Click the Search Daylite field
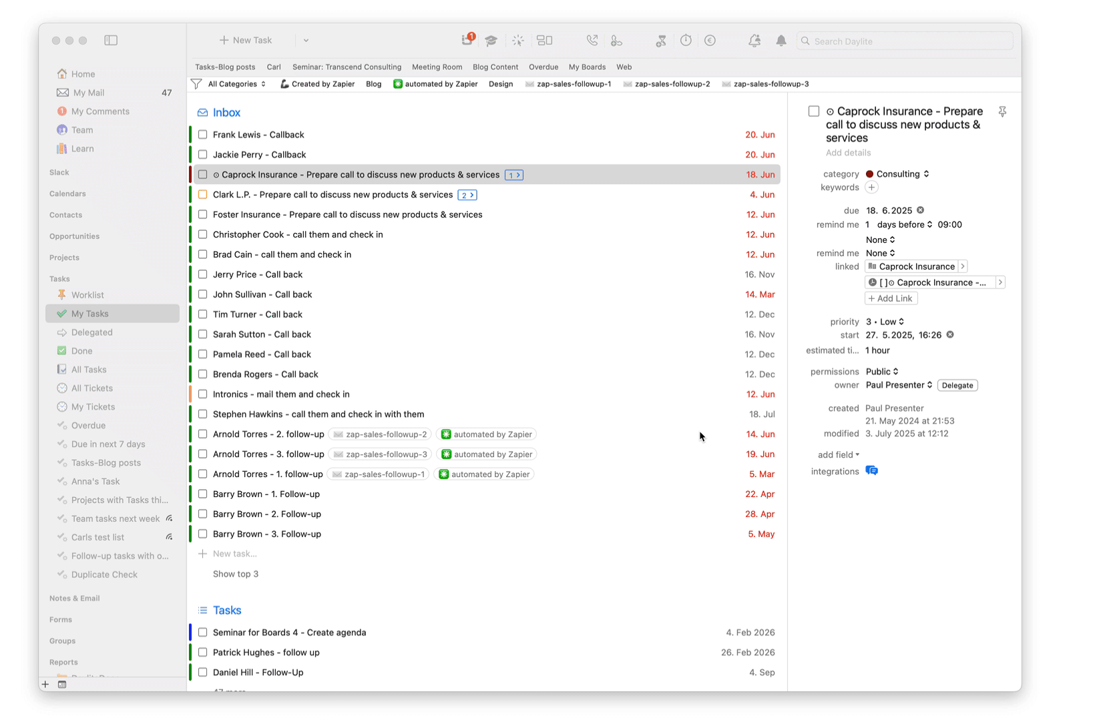Image resolution: width=1103 pixels, height=726 pixels. click(x=905, y=41)
